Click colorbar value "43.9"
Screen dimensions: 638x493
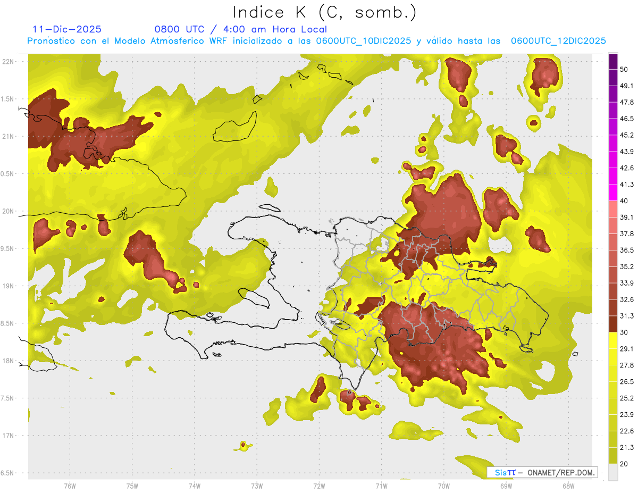(627, 152)
